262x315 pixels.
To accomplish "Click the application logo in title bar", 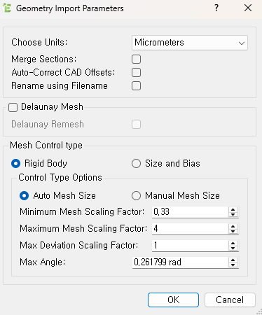I will coord(7,8).
